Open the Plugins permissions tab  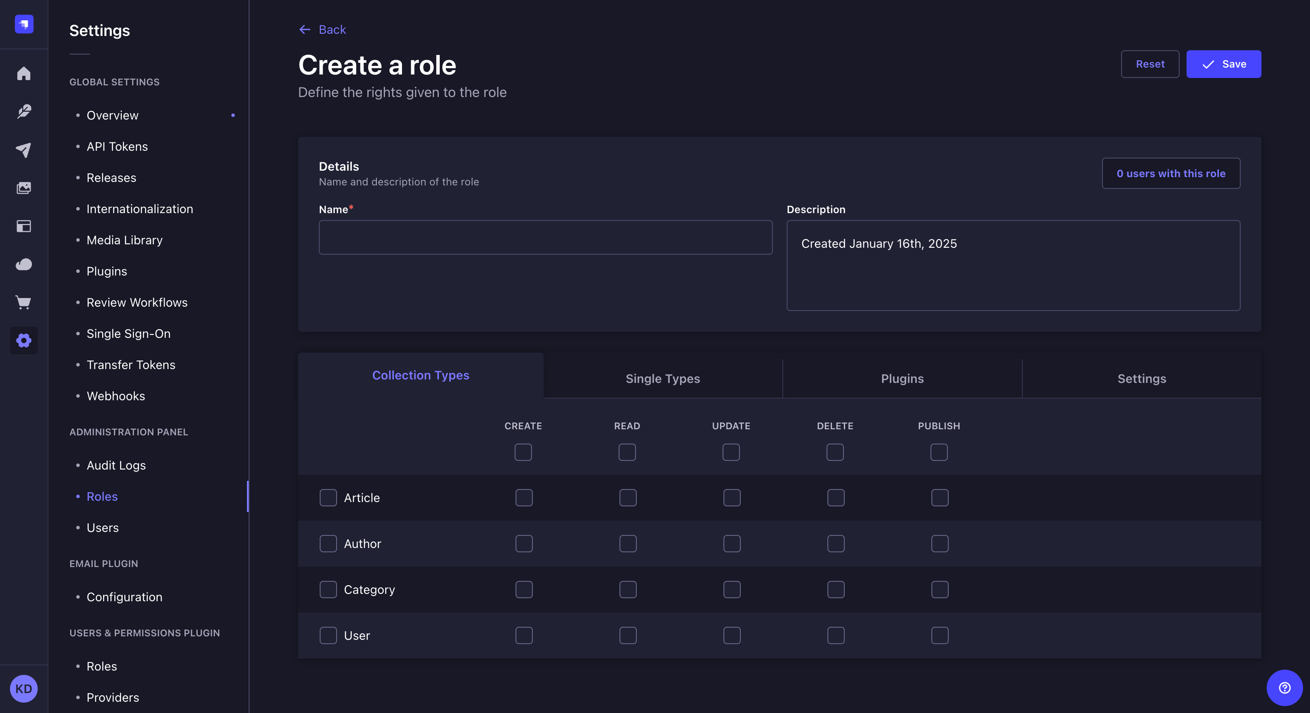tap(902, 378)
